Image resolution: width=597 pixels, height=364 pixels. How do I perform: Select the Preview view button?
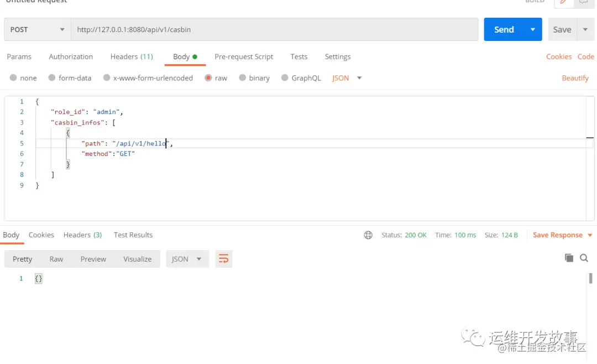pyautogui.click(x=93, y=259)
